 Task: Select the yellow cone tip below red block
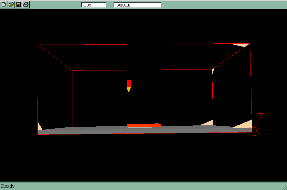(x=129, y=90)
